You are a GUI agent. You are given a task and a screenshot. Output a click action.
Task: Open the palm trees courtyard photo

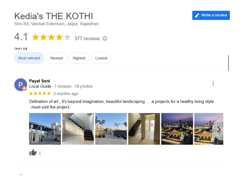[111, 129]
